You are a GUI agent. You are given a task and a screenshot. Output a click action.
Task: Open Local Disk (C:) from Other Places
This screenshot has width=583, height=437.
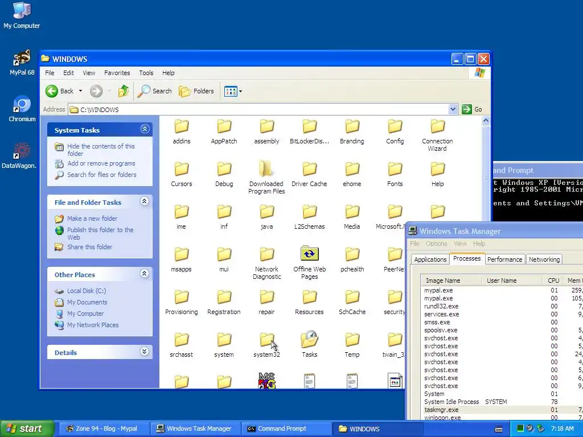point(87,291)
